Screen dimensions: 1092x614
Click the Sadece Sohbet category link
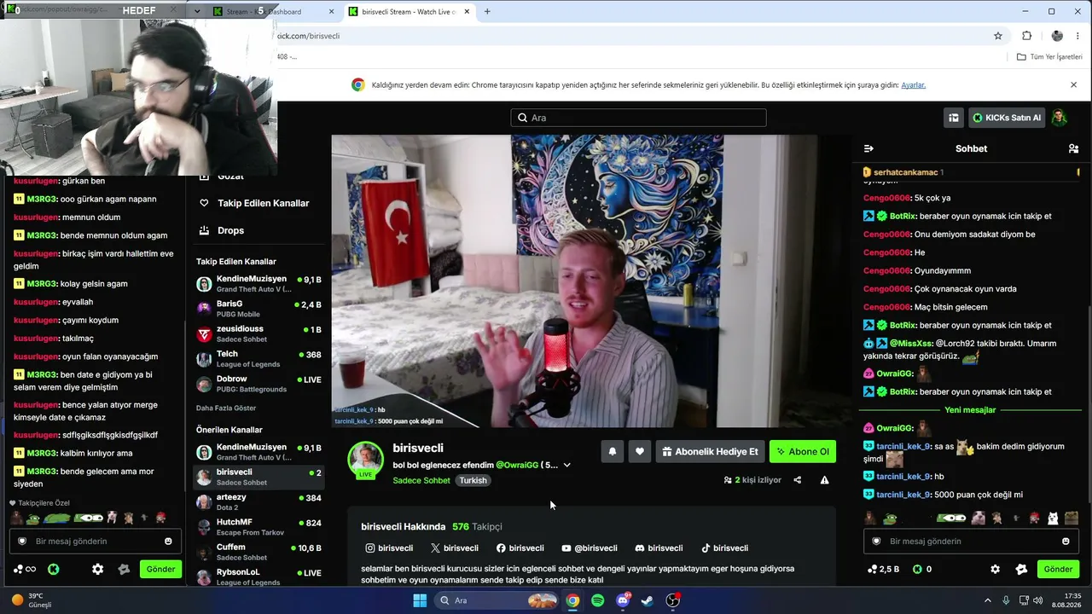pyautogui.click(x=421, y=480)
